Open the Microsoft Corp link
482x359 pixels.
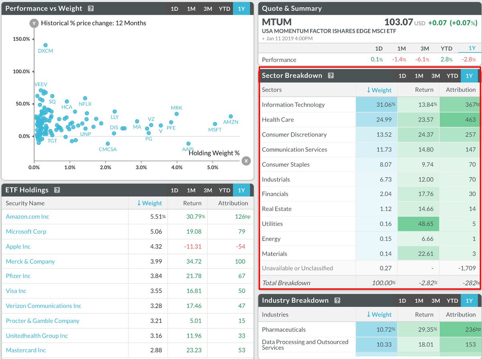click(26, 232)
